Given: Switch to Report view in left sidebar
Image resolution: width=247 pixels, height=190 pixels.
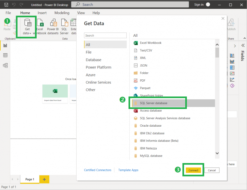Looking at the screenshot, I should (5, 45).
